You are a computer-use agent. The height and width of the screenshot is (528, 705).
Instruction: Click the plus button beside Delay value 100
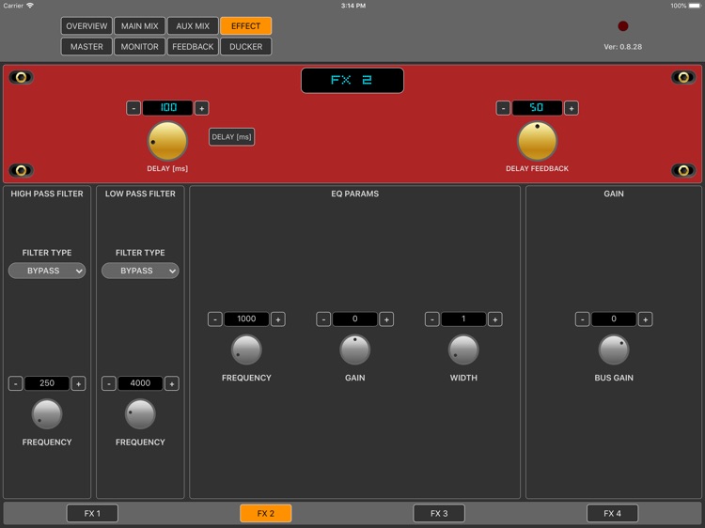201,108
